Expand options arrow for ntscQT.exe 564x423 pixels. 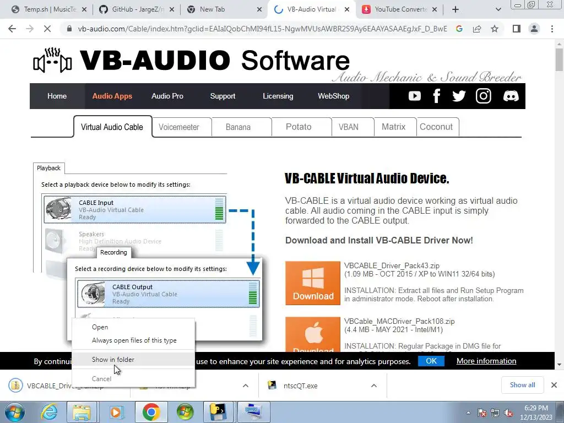[x=374, y=386]
